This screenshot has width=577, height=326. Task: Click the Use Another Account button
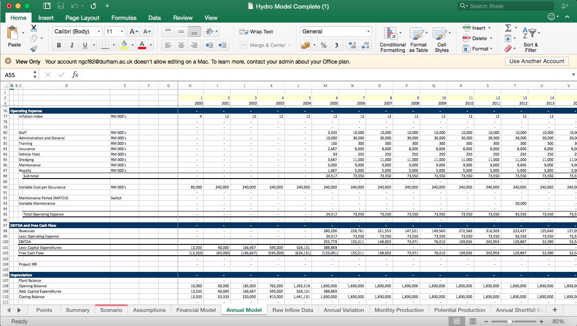(x=536, y=61)
